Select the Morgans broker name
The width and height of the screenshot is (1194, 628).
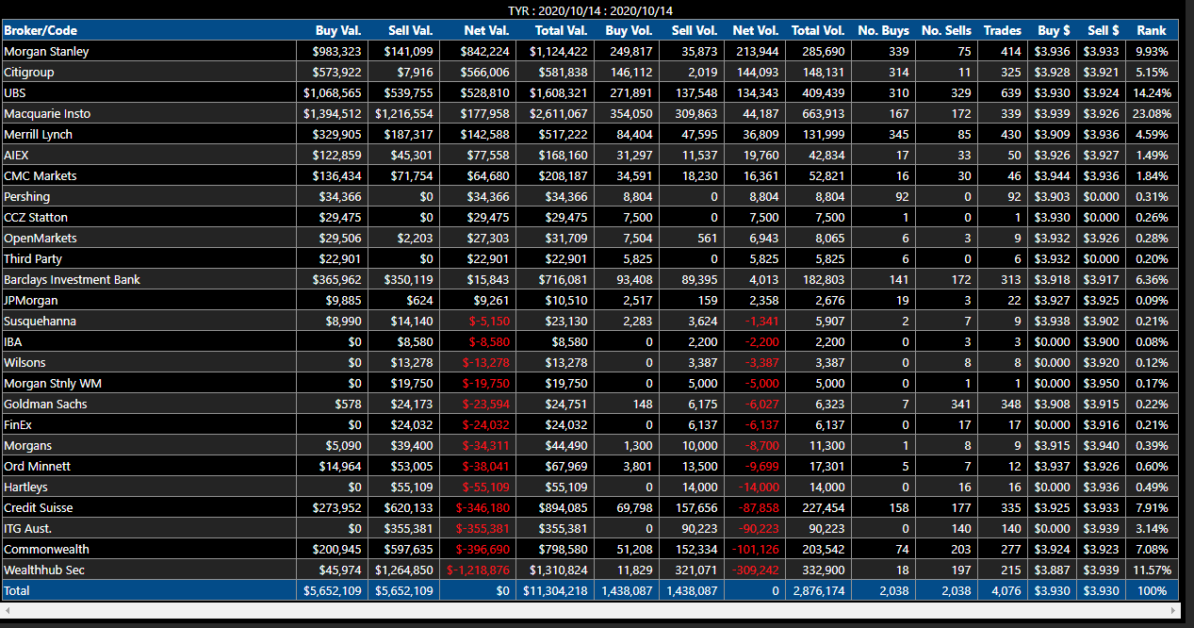(27, 445)
